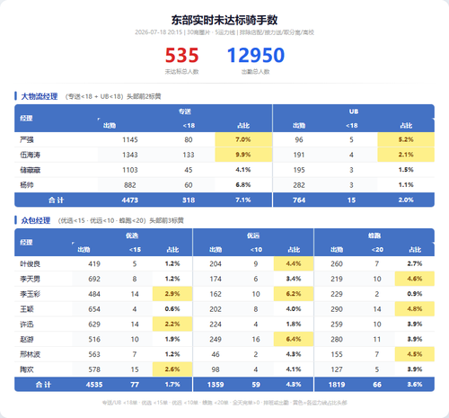Viewport: 449px width, 418px height.
Task: Click the 0.9% ratio cell
Action: (x=415, y=294)
